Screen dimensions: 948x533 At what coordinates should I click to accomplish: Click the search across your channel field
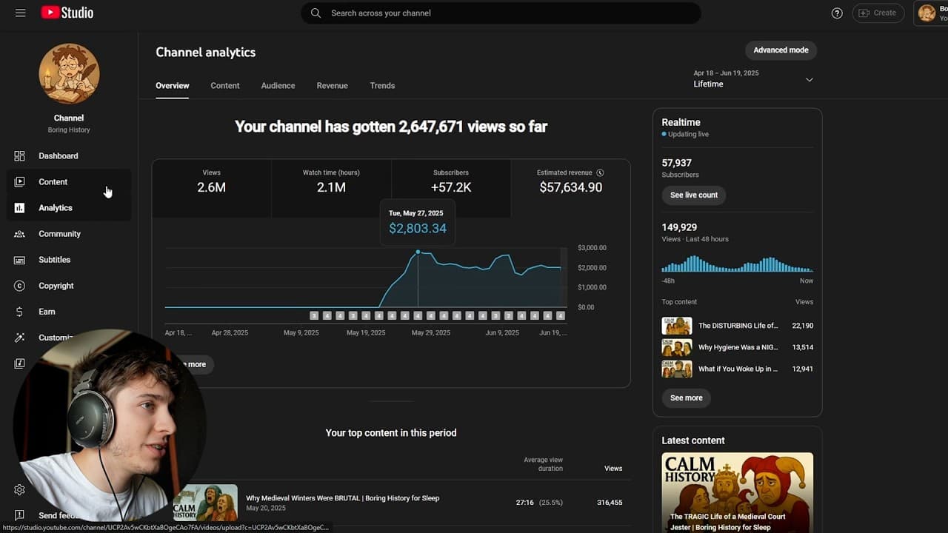tap(501, 13)
